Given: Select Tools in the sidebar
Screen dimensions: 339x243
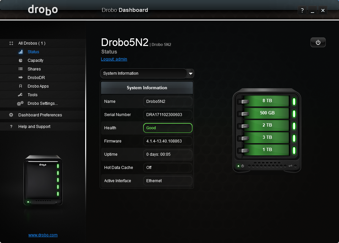Looking at the screenshot, I should coord(32,95).
